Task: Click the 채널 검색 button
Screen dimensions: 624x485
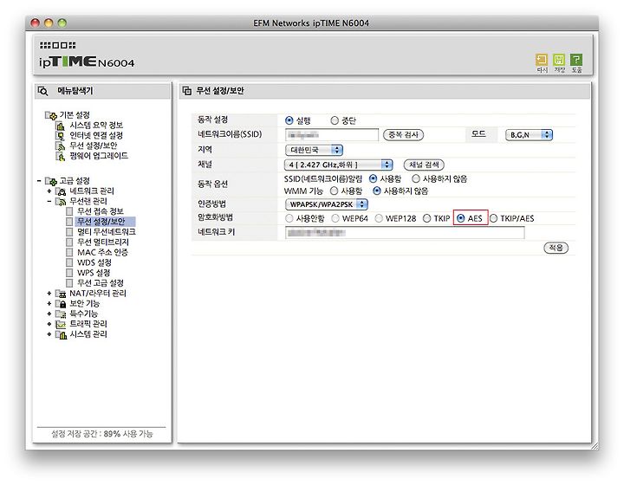Action: pyautogui.click(x=424, y=165)
